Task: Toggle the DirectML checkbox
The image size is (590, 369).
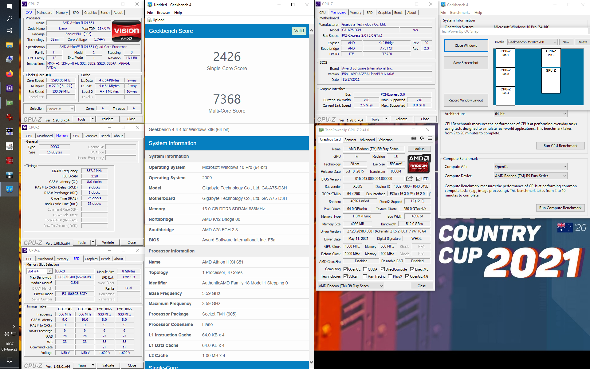Action: [412, 269]
